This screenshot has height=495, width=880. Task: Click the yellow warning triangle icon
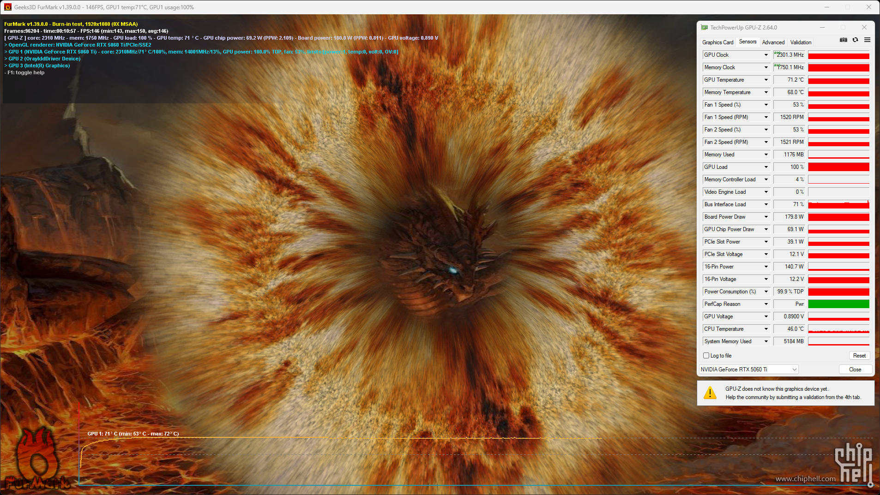click(x=710, y=393)
